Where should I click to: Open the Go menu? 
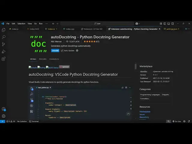[35, 23]
